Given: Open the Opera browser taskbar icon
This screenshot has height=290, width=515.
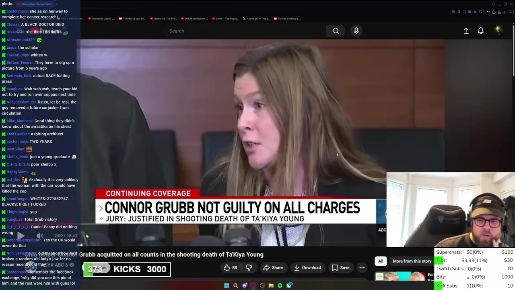Looking at the screenshot, I should tap(253, 286).
